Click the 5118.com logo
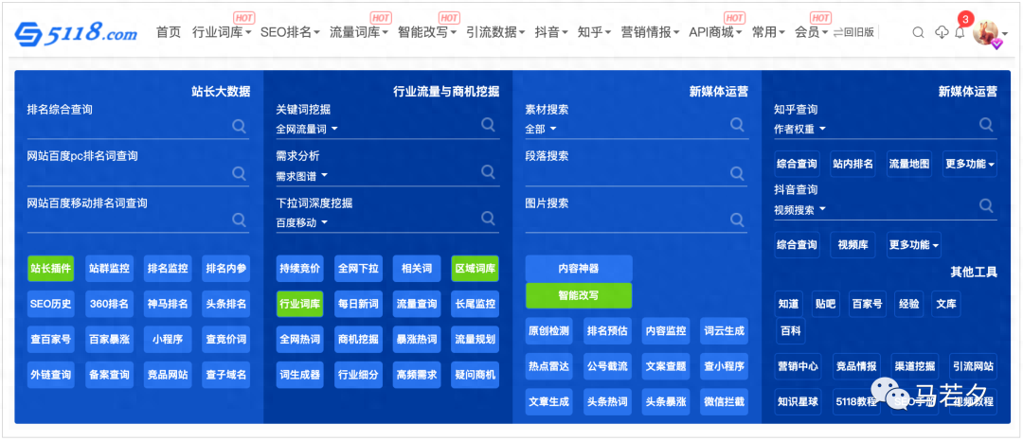Image resolution: width=1023 pixels, height=441 pixels. (76, 33)
